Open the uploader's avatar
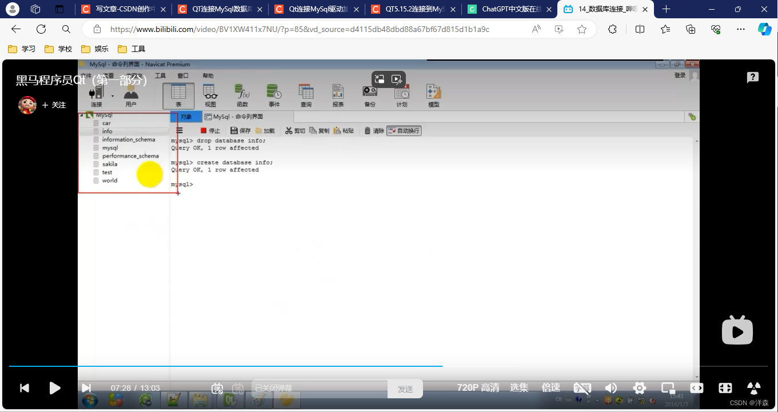This screenshot has height=412, width=778. tap(27, 105)
